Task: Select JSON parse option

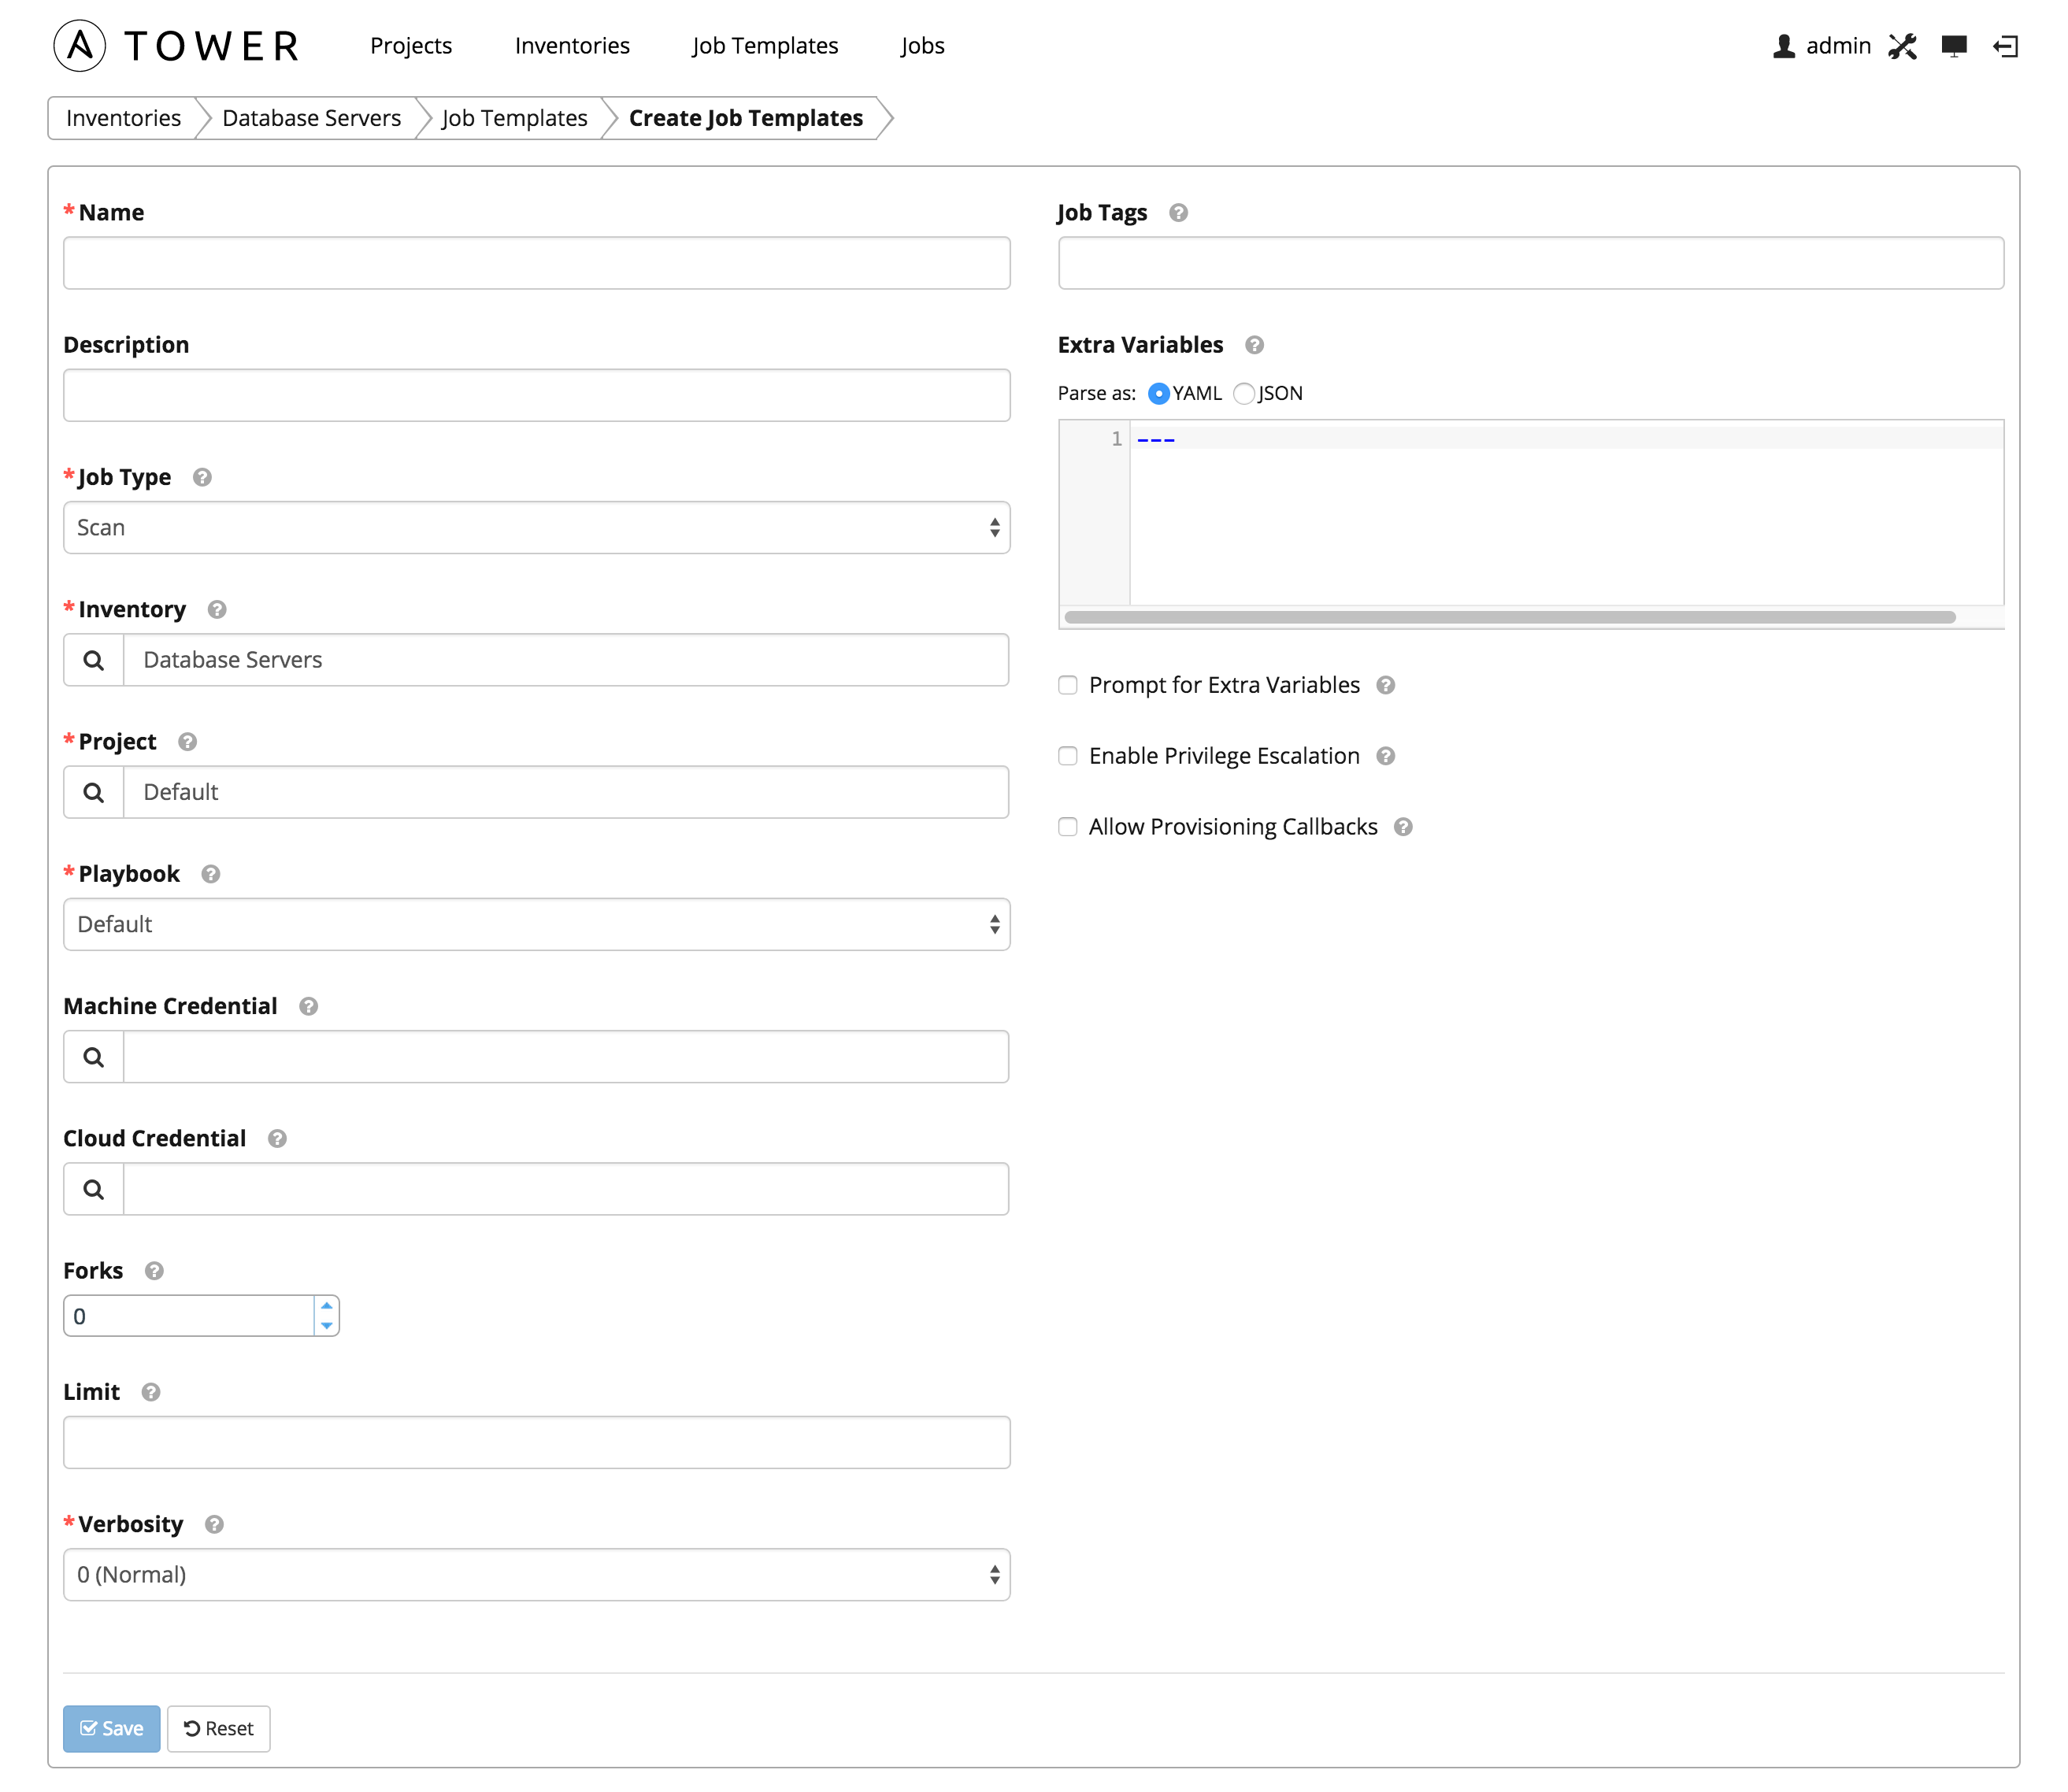Action: (x=1244, y=393)
